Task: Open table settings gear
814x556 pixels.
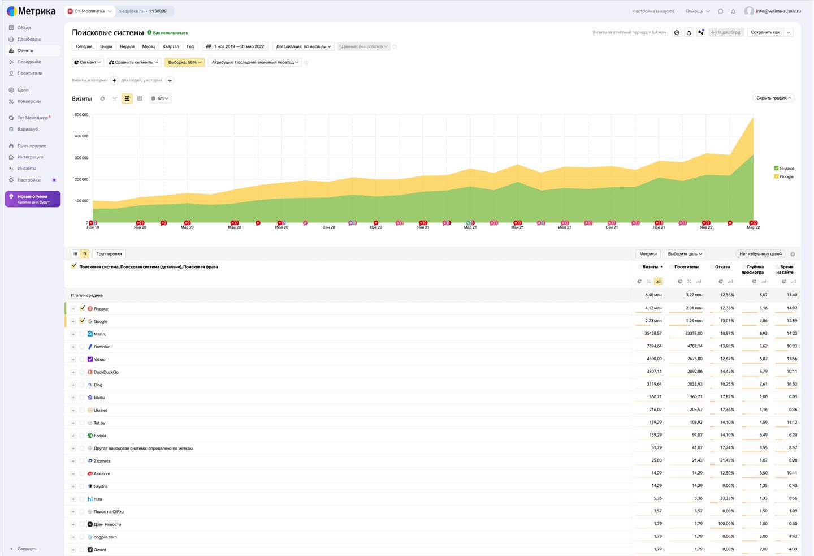Action: [793, 255]
